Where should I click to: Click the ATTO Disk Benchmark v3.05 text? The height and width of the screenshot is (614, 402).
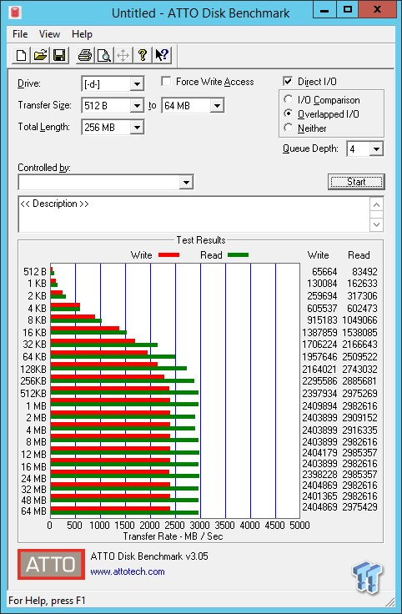pyautogui.click(x=149, y=556)
